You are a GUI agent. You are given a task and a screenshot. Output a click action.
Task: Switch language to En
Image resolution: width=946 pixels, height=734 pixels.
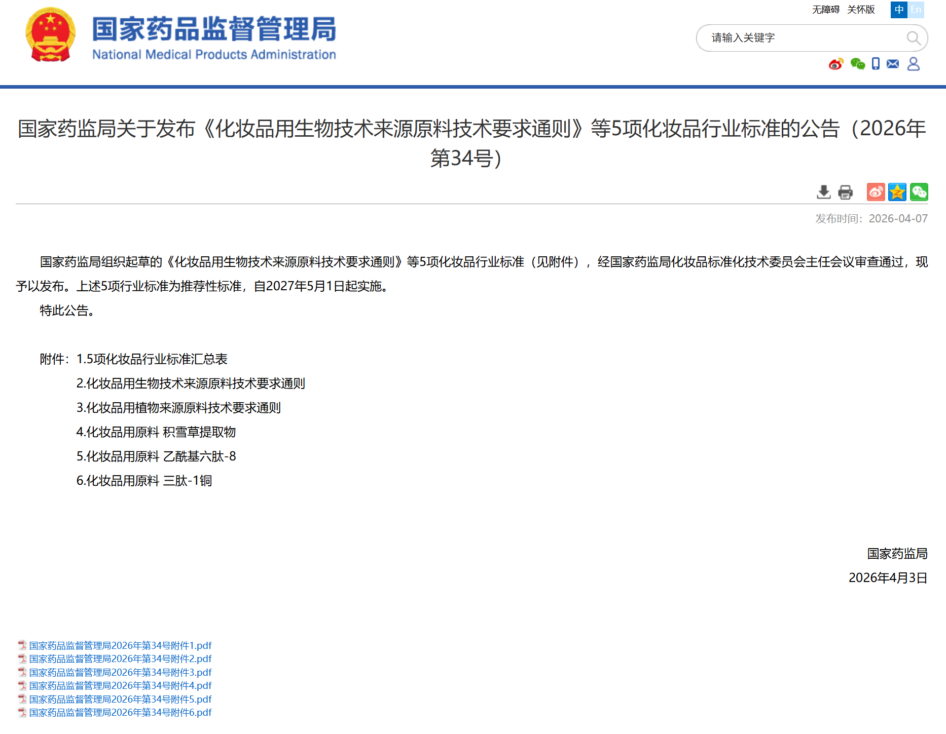point(916,10)
